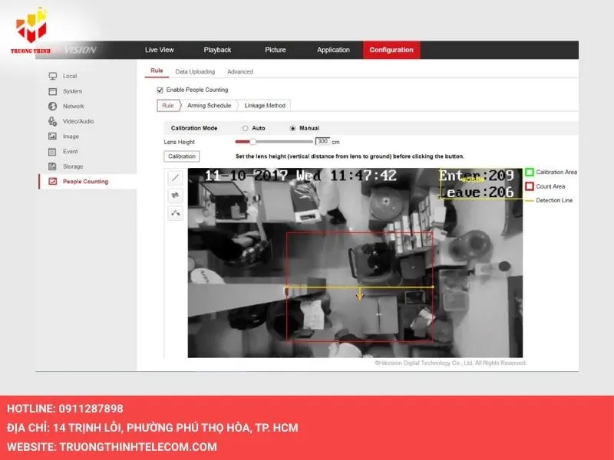The image size is (614, 460).
Task: Click the third drawing tool icon below the arrows
Action: [x=175, y=213]
